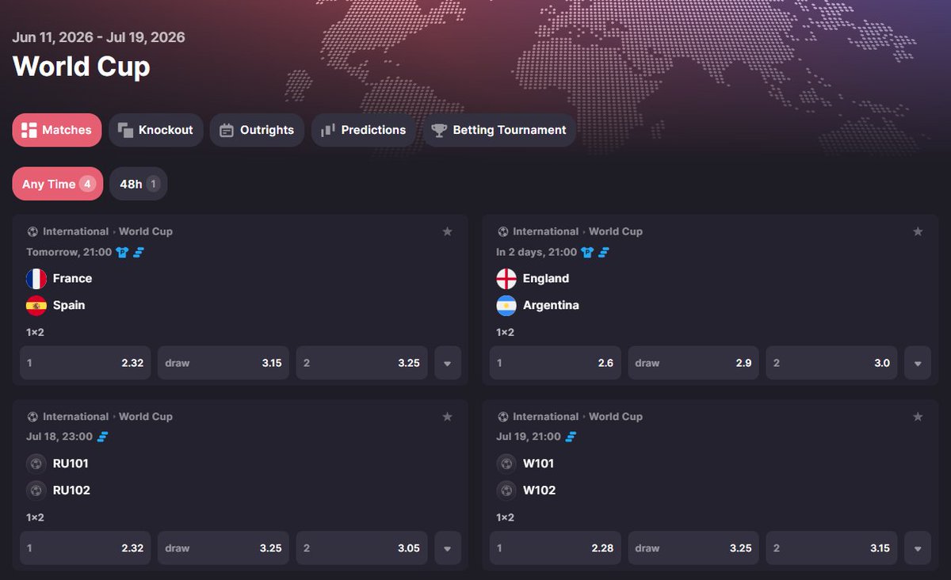This screenshot has height=580, width=951.
Task: Bet on Argentina win at 3.0
Action: tap(832, 363)
